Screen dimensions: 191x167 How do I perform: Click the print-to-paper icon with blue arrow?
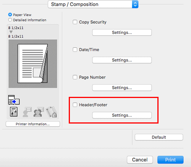coord(14,100)
